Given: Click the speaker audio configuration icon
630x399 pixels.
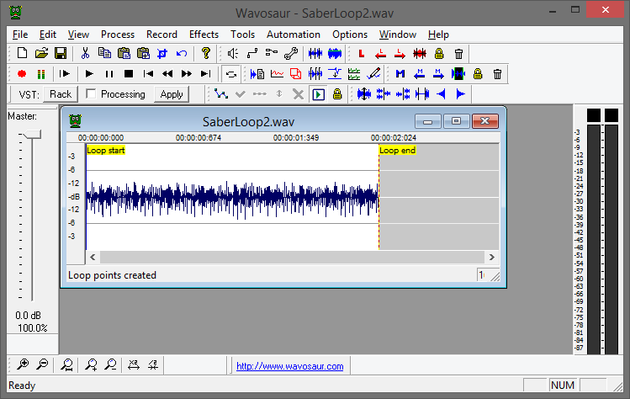Looking at the screenshot, I should tap(233, 53).
